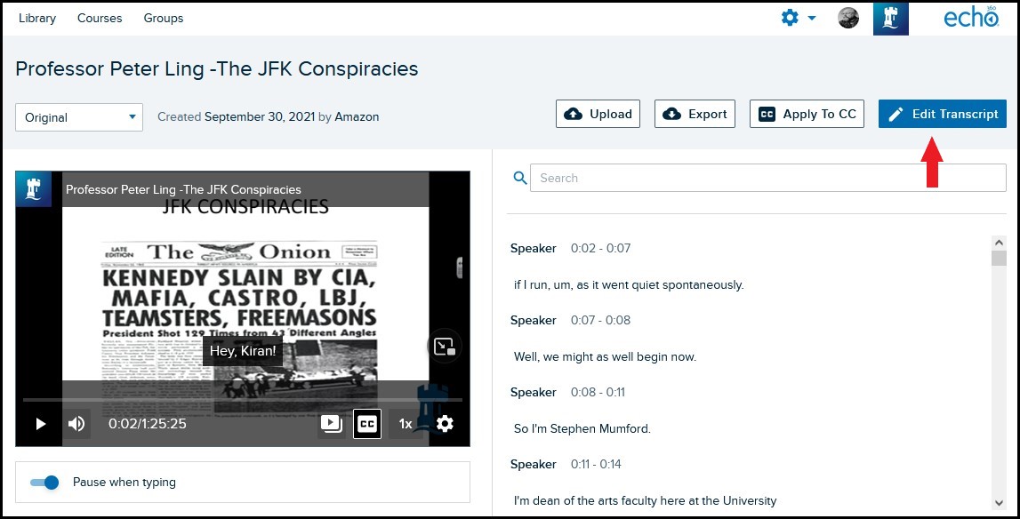The width and height of the screenshot is (1020, 519).
Task: Click the search magnifier icon
Action: click(x=520, y=179)
